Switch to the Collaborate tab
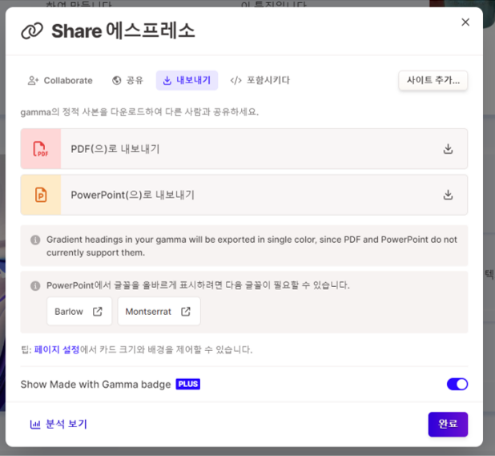495x456 pixels. click(60, 80)
